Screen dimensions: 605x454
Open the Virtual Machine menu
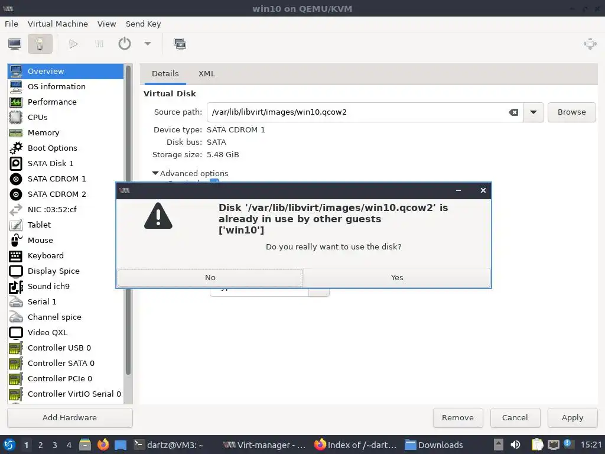tap(58, 24)
